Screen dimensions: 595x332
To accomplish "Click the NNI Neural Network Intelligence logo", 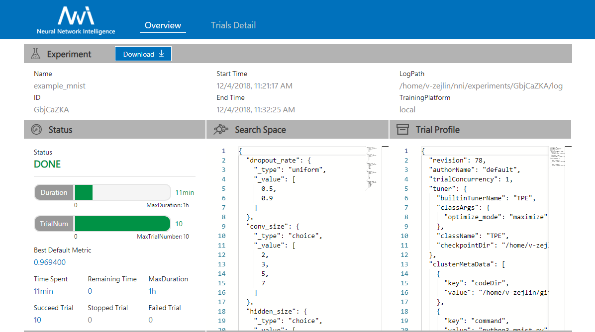I will coord(76,20).
